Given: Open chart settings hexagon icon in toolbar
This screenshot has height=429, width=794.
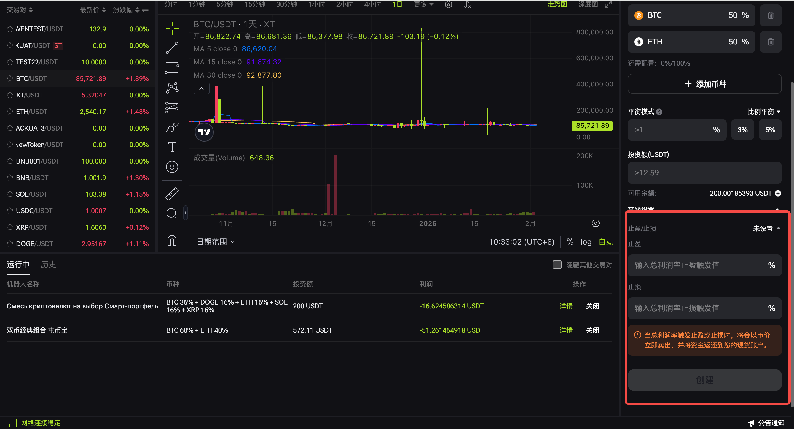Looking at the screenshot, I should [449, 5].
